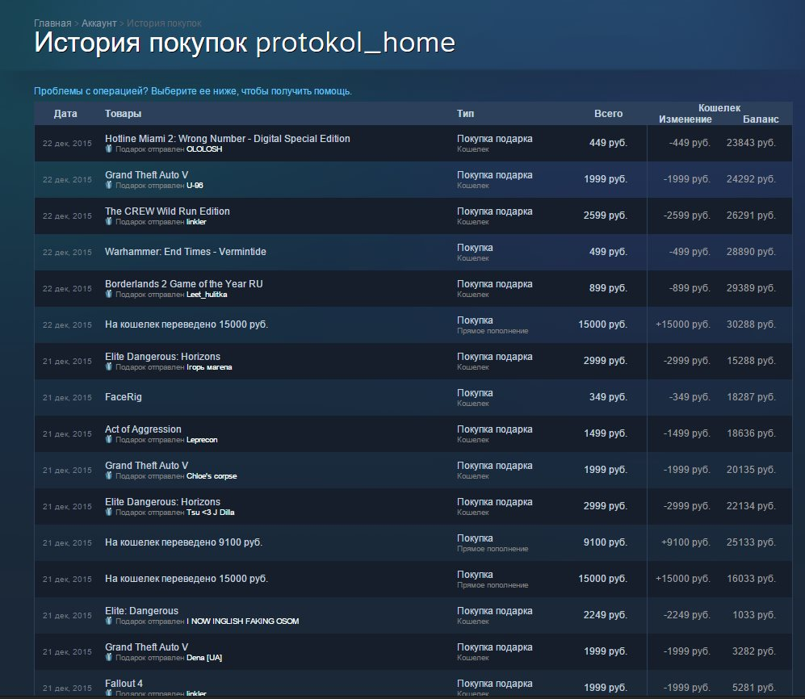Click Прямое пополнение under 9100 руб. row

click(x=493, y=549)
